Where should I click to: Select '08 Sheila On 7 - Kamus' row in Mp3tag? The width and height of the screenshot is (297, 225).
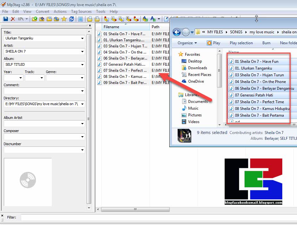(x=124, y=77)
